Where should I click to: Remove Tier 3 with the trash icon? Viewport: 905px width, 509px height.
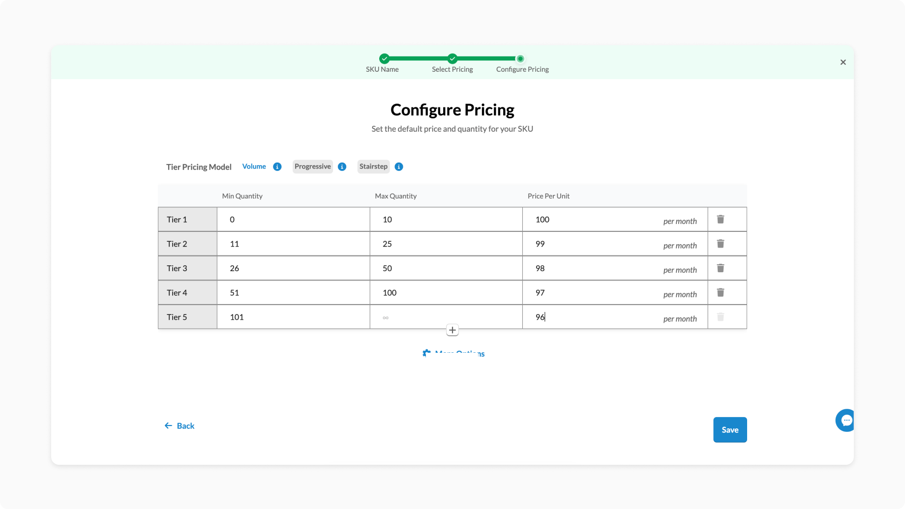(720, 268)
